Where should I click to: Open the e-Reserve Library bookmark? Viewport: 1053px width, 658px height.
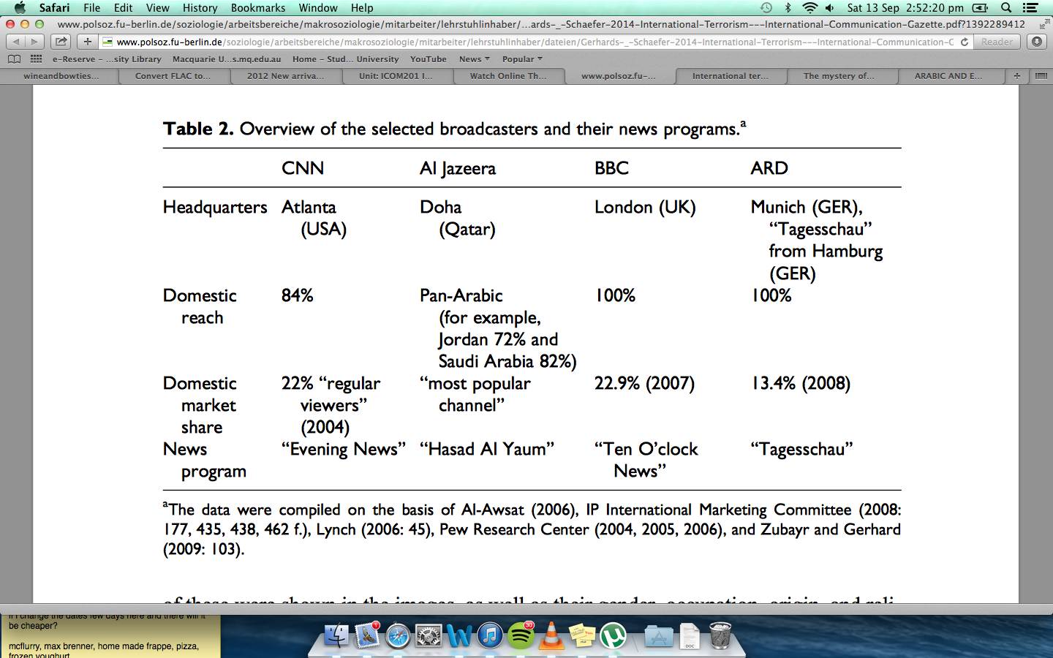click(x=107, y=59)
